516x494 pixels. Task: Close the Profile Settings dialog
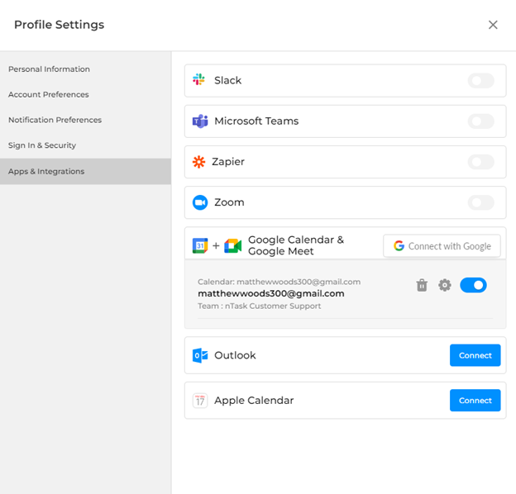point(493,25)
